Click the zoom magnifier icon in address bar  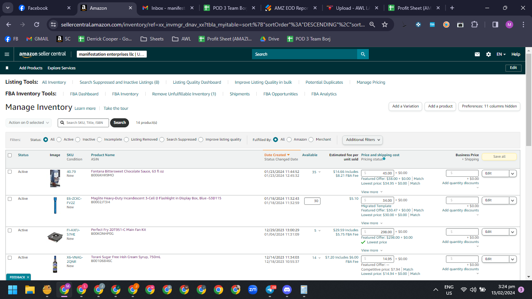(x=372, y=25)
